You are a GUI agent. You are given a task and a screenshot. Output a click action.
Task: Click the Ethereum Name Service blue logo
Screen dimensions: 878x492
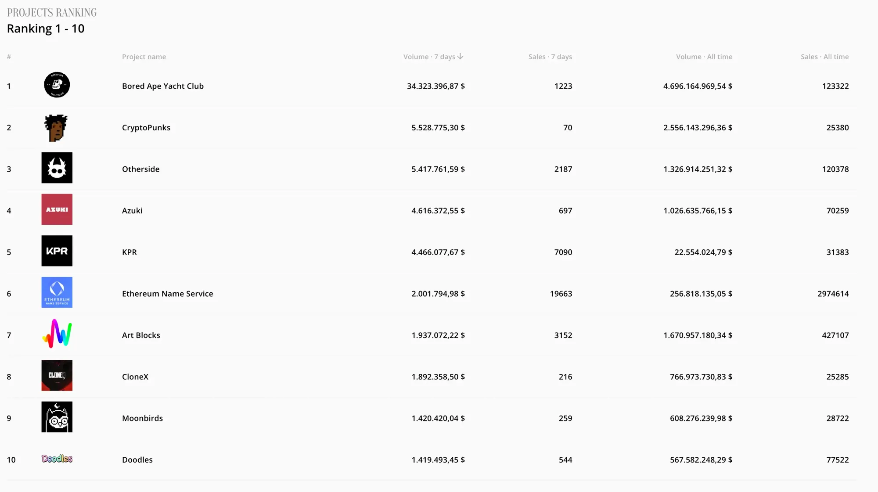[x=57, y=292]
